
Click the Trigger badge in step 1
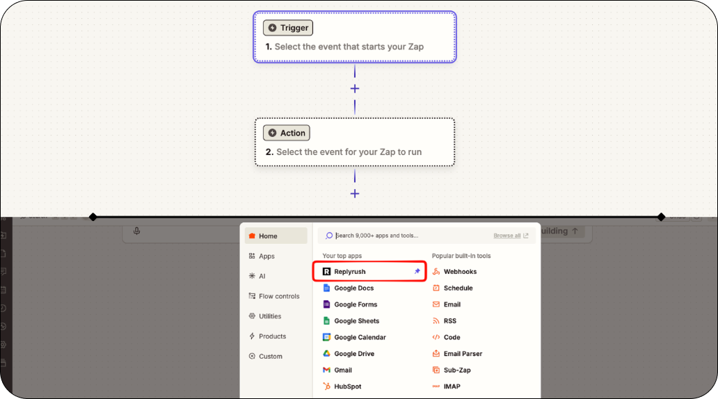coord(288,28)
